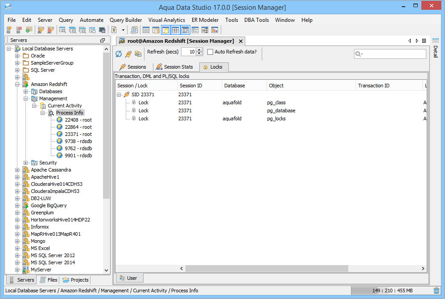The height and width of the screenshot is (299, 445).
Task: Decrease the Refresh seconds value with down arrow
Action: pyautogui.click(x=199, y=53)
